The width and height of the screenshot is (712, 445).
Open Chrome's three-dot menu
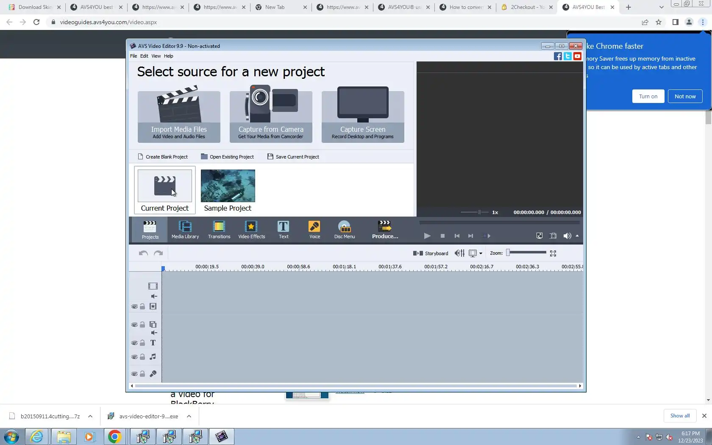703,22
